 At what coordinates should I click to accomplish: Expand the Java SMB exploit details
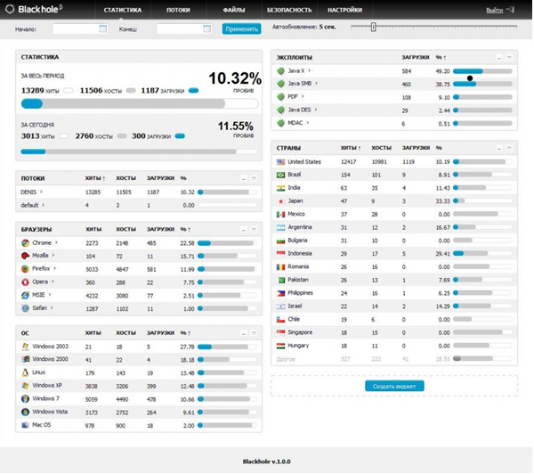[316, 83]
